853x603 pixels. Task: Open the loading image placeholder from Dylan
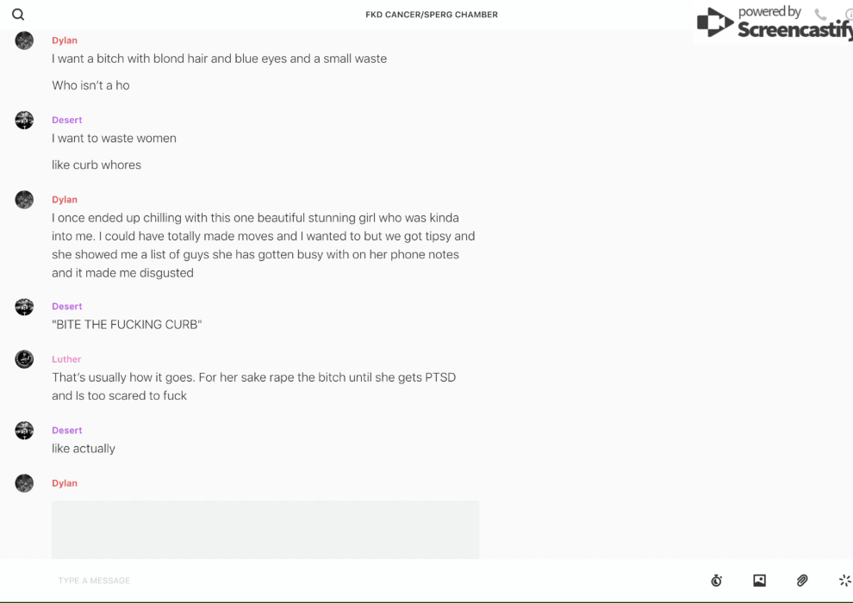265,529
